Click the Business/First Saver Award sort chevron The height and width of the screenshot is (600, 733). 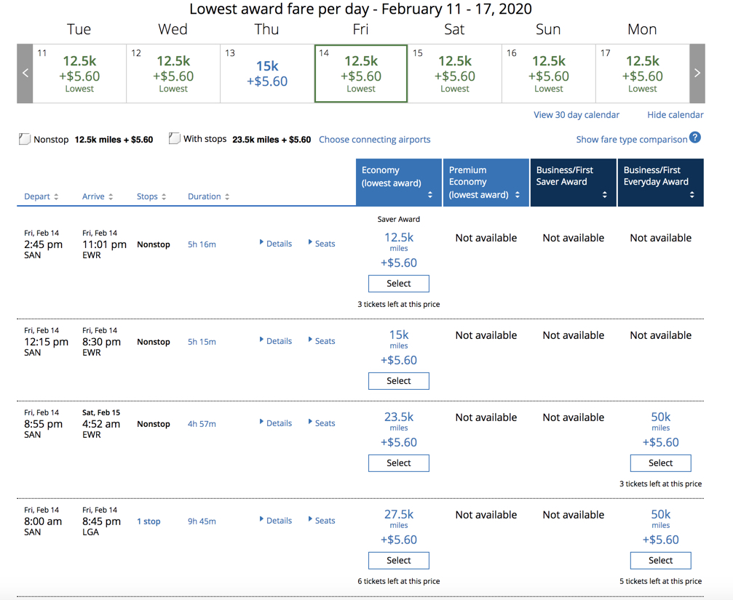pyautogui.click(x=604, y=194)
